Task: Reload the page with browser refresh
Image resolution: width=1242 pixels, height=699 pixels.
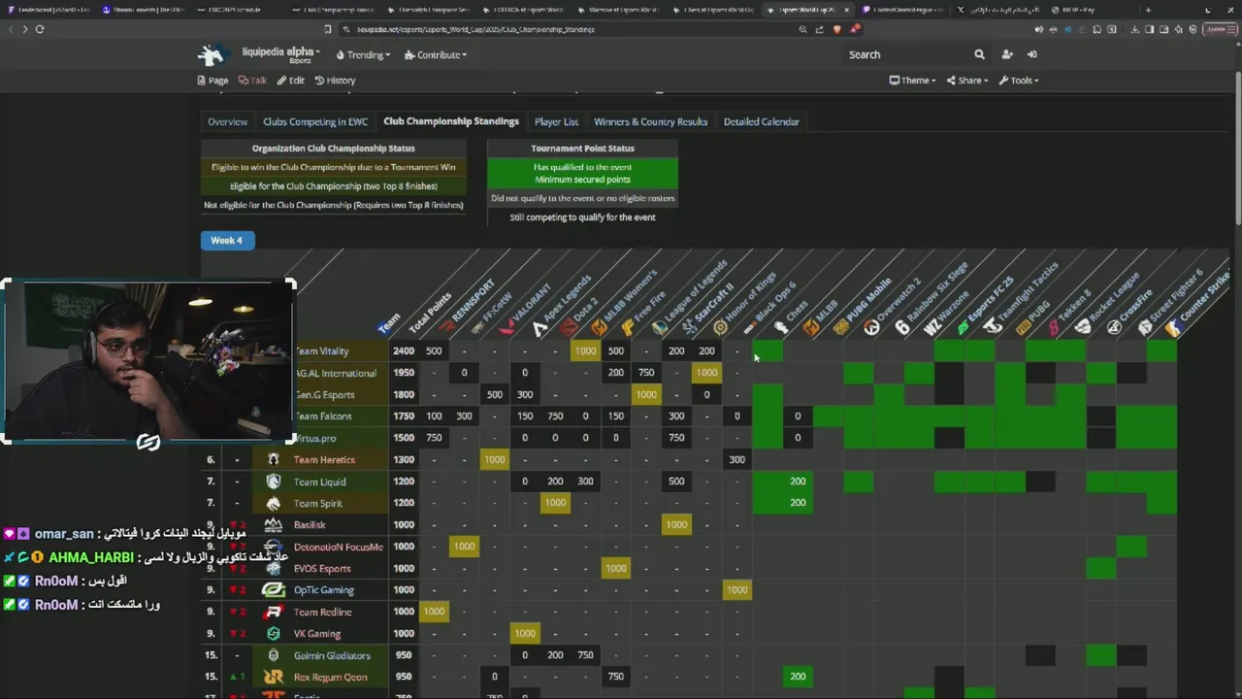Action: 40,29
